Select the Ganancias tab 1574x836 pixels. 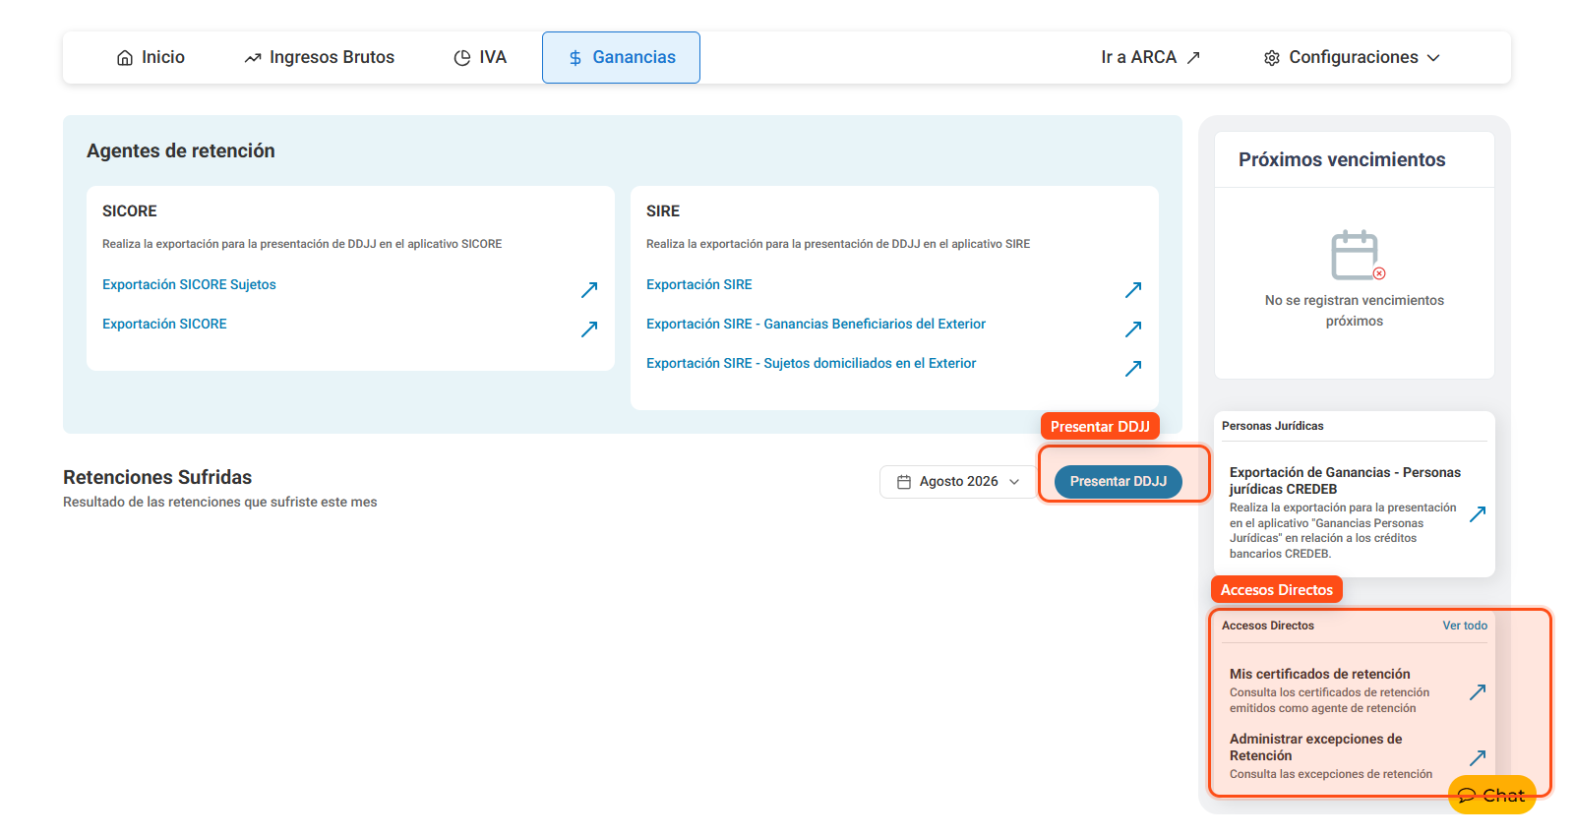click(x=621, y=57)
